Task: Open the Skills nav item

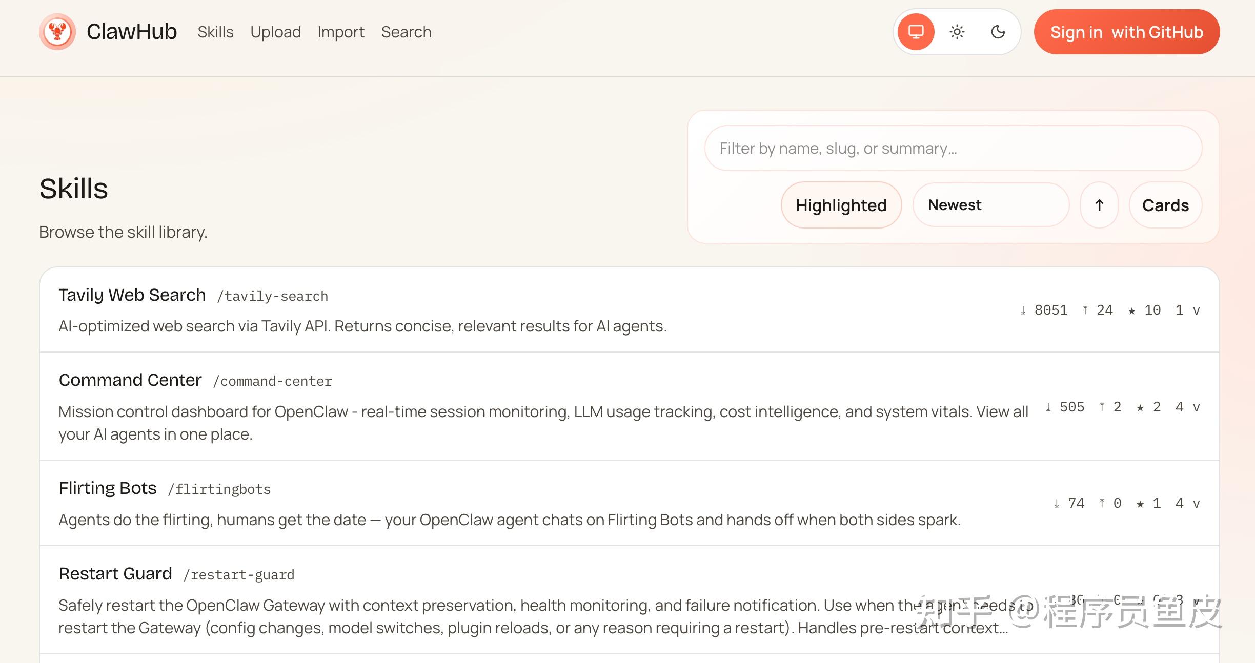Action: (x=215, y=32)
